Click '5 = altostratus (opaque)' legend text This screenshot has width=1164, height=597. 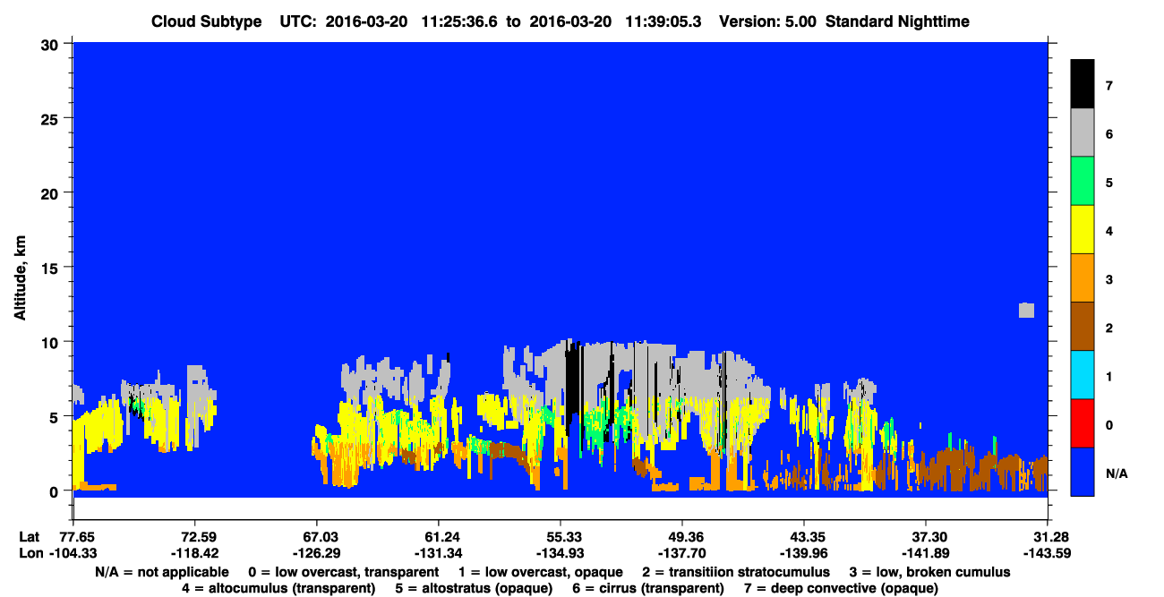(x=473, y=588)
